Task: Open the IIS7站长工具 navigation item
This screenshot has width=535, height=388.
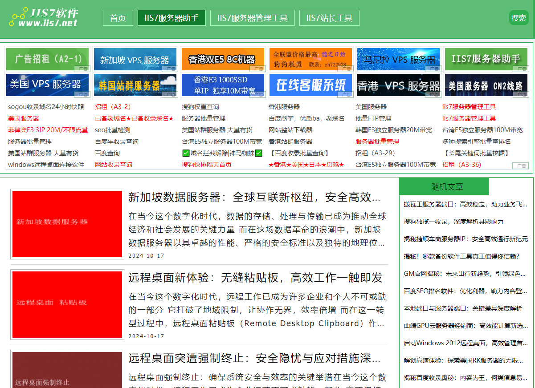Action: [x=329, y=18]
